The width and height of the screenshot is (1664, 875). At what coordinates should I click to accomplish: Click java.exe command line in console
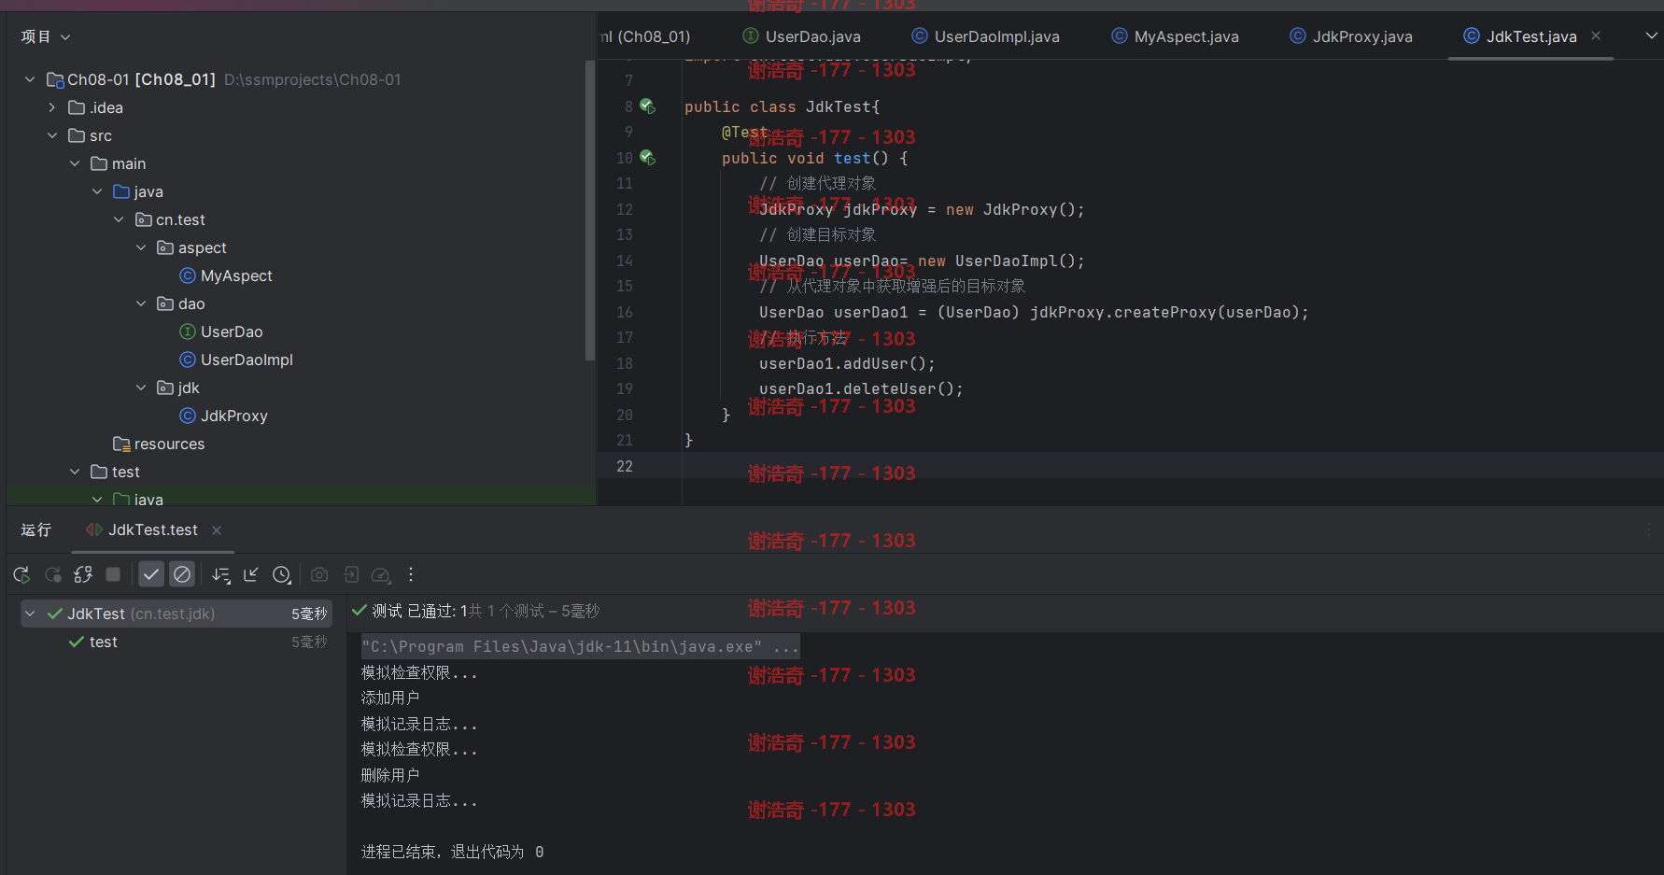click(x=580, y=646)
